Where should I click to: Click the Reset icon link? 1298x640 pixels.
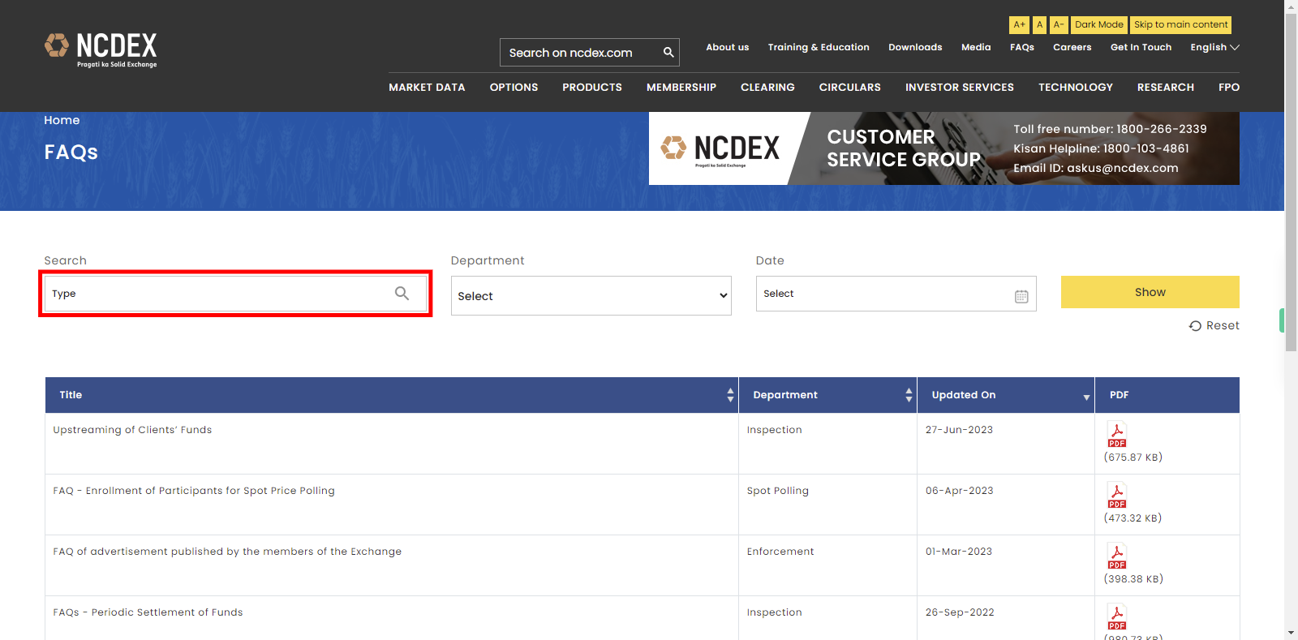click(x=1214, y=325)
